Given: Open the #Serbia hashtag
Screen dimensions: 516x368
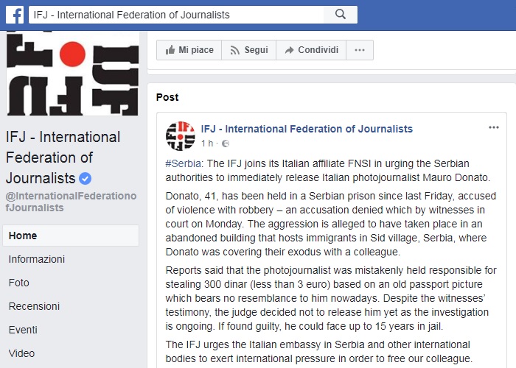Looking at the screenshot, I should [184, 163].
